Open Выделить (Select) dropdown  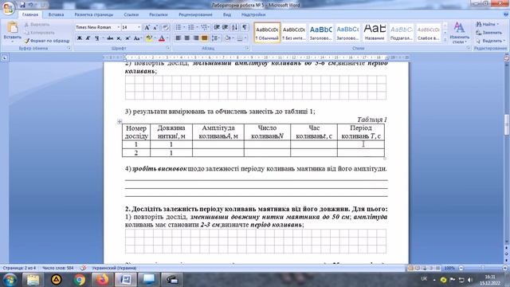[490, 41]
